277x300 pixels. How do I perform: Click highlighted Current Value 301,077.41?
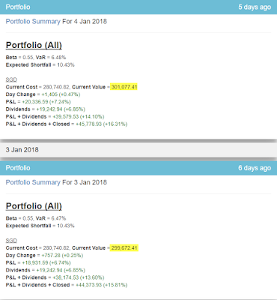coord(124,87)
